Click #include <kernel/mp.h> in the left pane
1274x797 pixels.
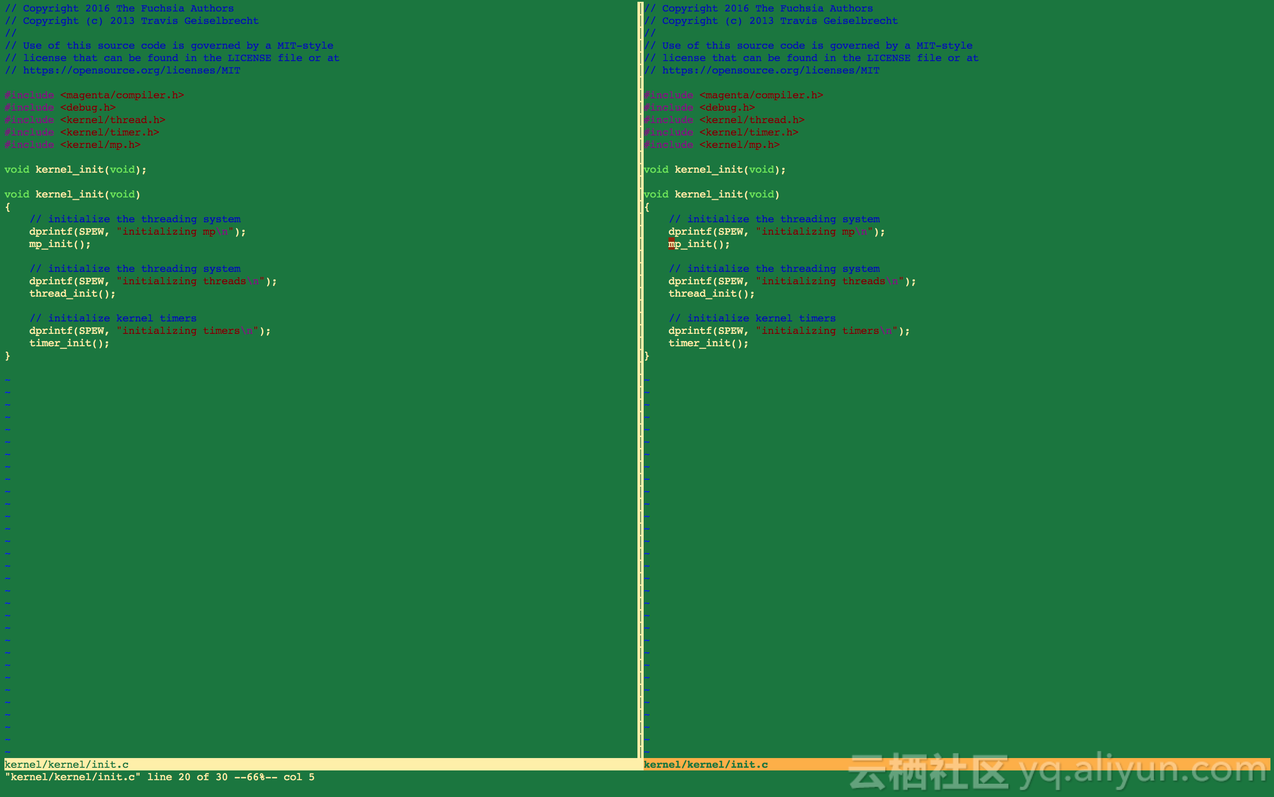(72, 145)
